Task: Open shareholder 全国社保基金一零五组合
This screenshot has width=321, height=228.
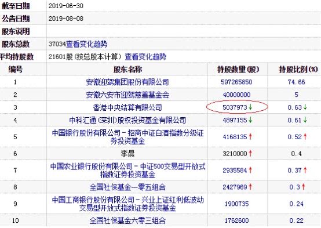Action: (127, 187)
